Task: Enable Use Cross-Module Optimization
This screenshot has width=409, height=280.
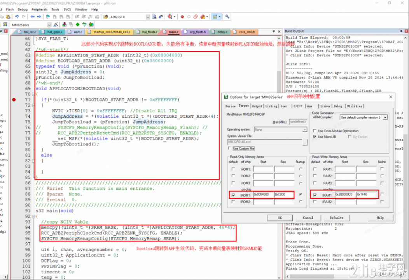Action: click(x=315, y=131)
